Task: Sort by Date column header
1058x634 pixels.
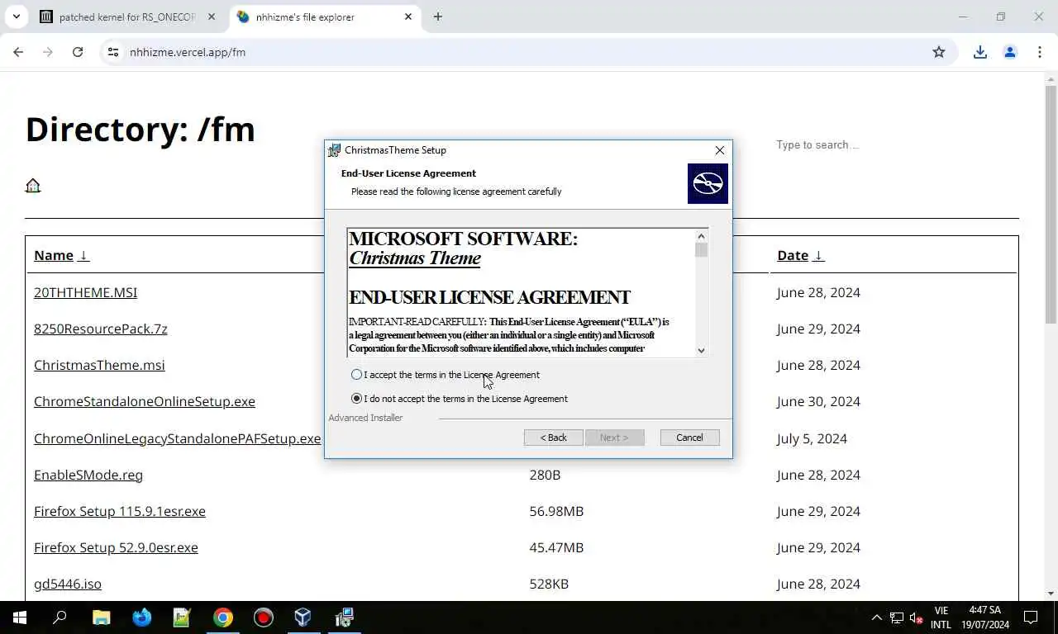Action: pyautogui.click(x=800, y=255)
